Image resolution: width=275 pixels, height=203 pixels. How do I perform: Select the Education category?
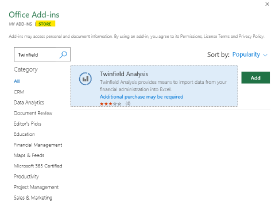pyautogui.click(x=24, y=134)
